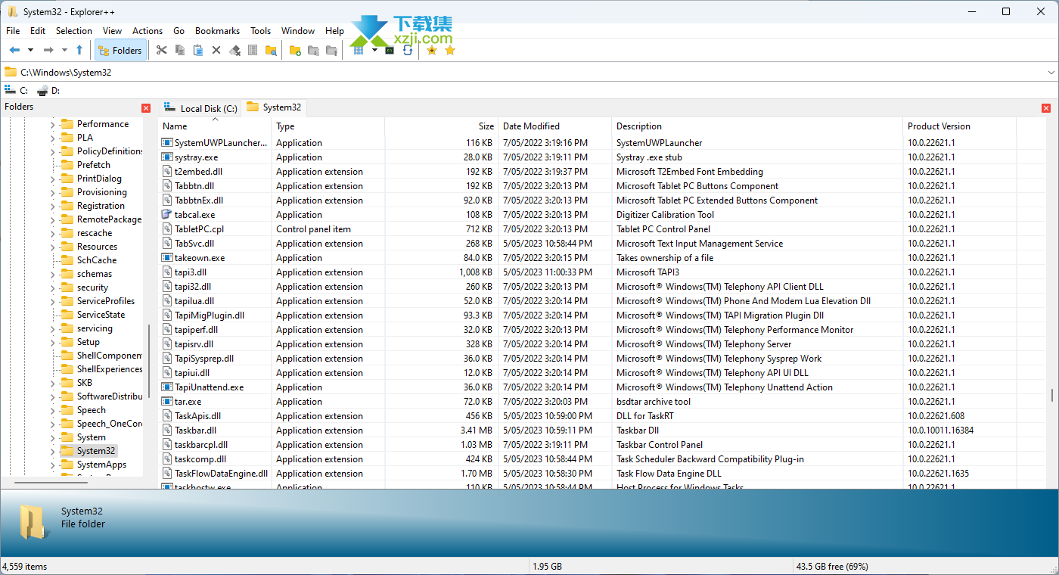Switch to the Local Disk (C:) tab
This screenshot has width=1059, height=575.
201,108
